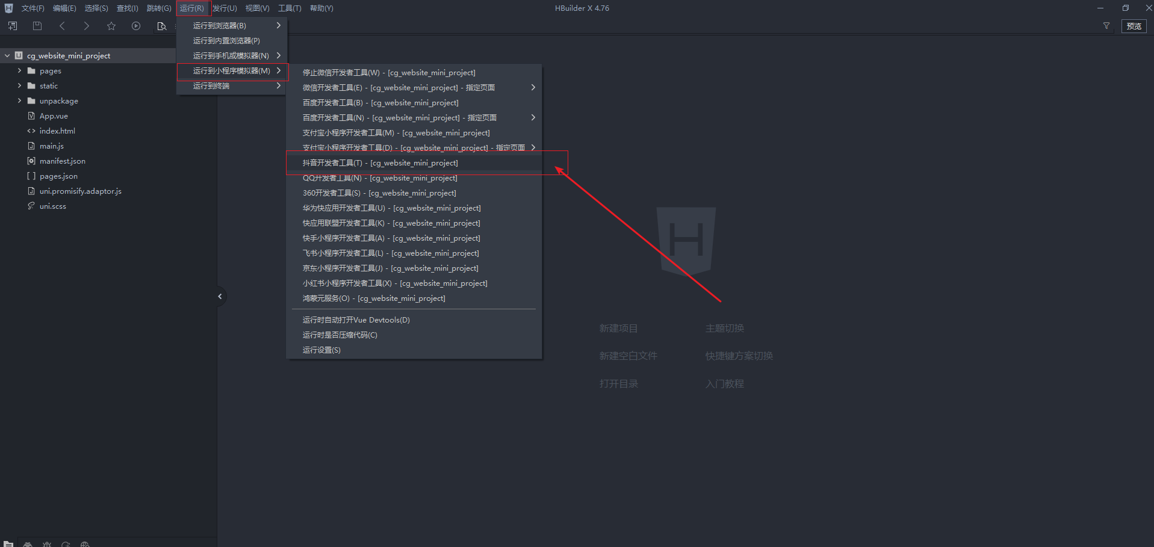1154x547 pixels.
Task: Click the forward navigation arrow icon
Action: coord(87,26)
